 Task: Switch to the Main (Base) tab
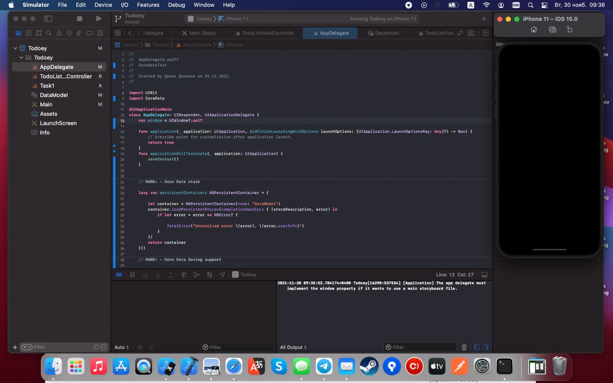point(199,33)
